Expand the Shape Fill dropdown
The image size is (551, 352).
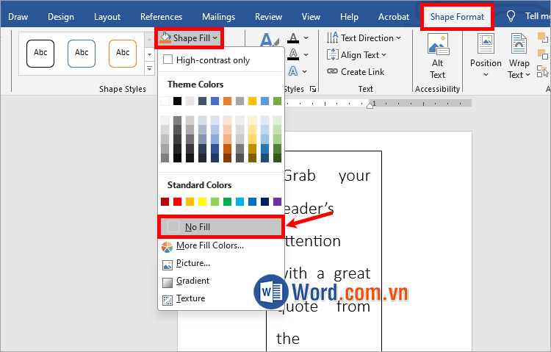(x=190, y=37)
